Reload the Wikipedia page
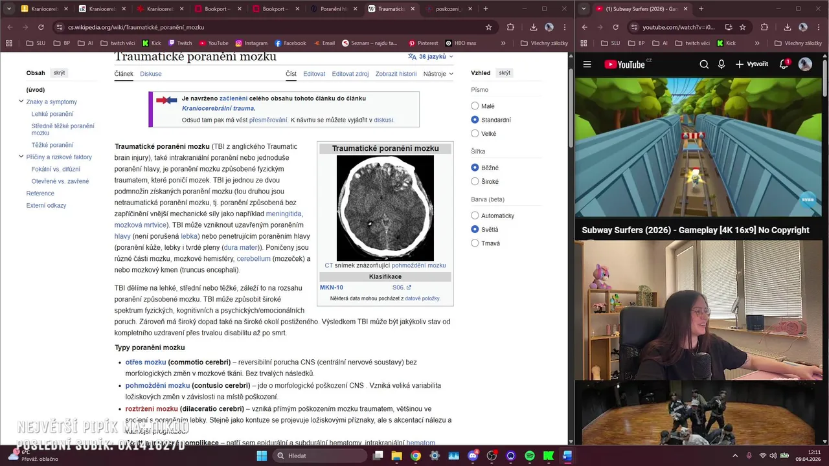 [x=41, y=27]
